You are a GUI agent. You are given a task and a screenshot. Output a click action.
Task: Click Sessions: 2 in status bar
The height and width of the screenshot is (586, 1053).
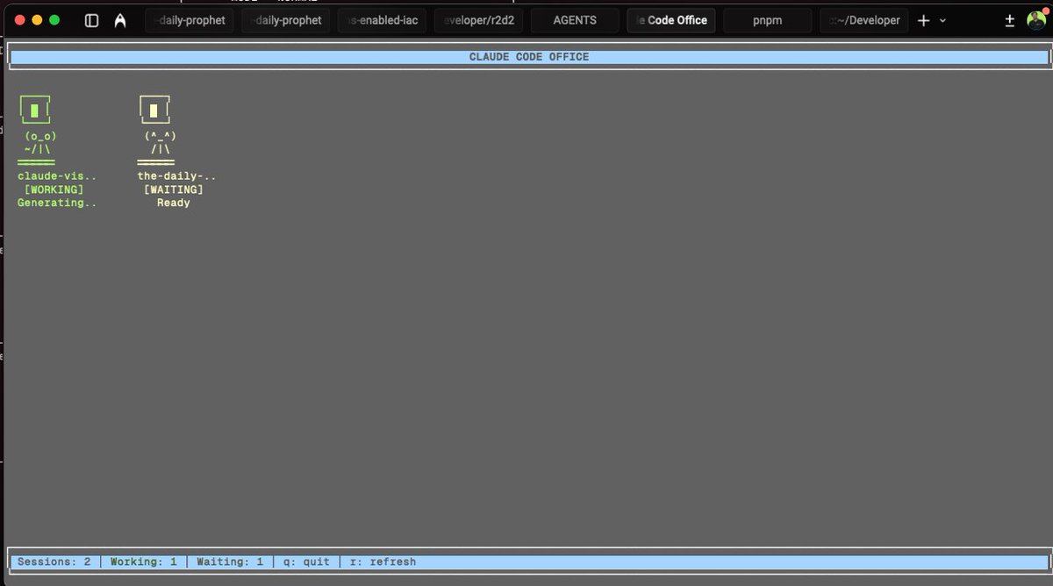pos(54,561)
